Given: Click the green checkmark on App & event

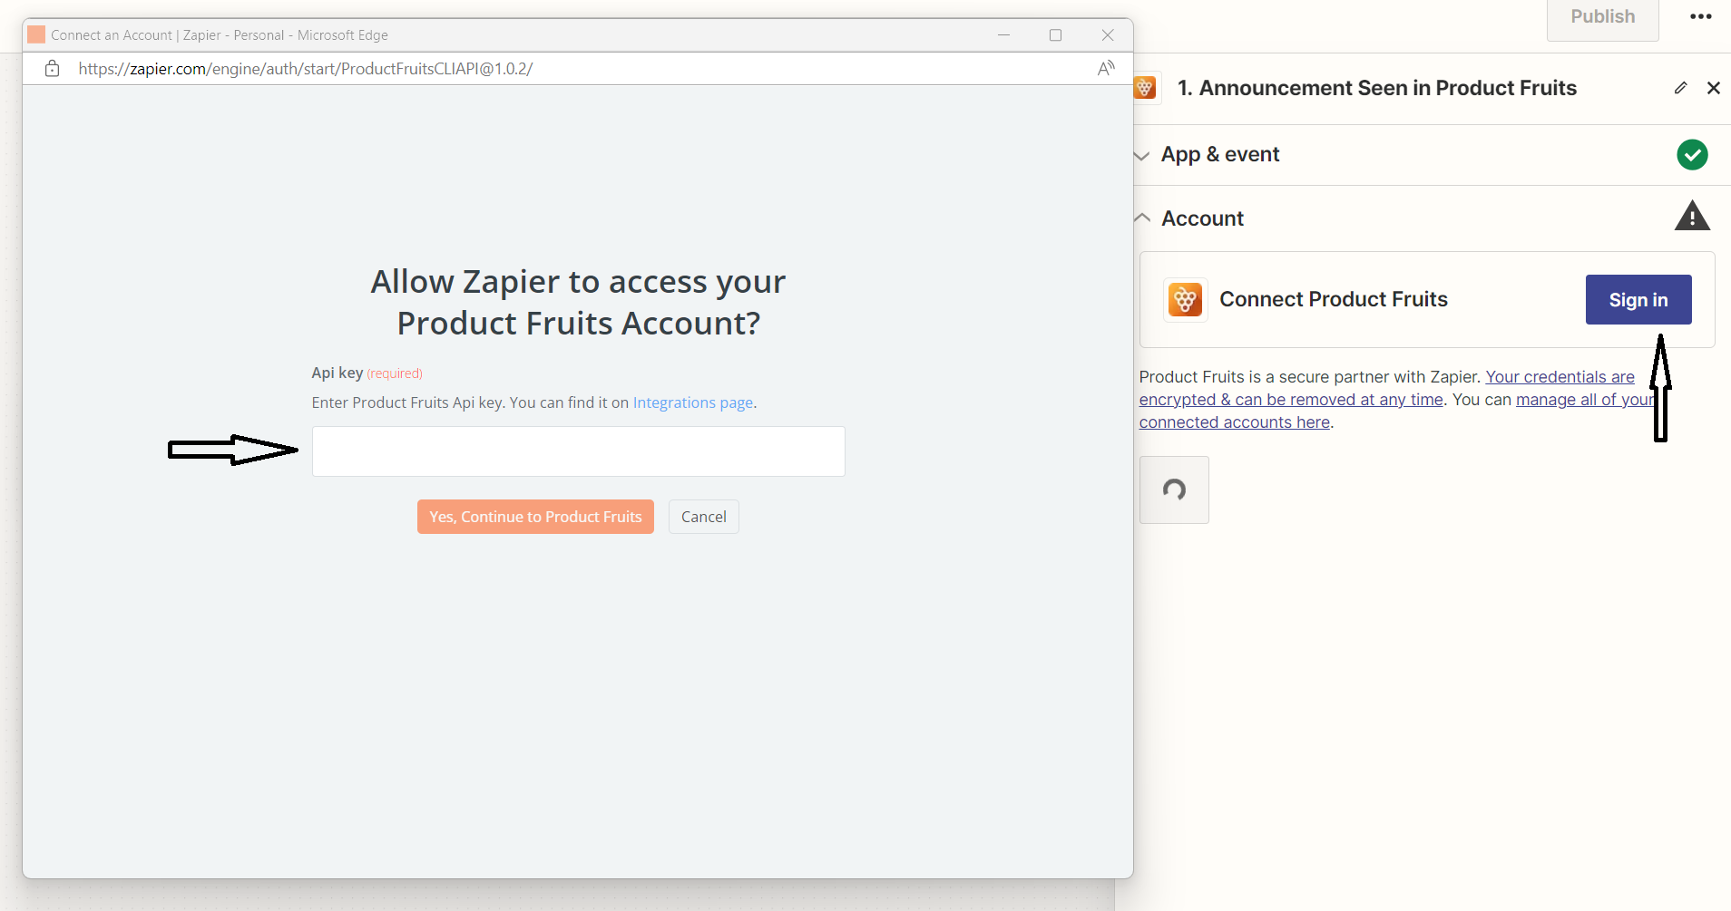Looking at the screenshot, I should 1692,154.
